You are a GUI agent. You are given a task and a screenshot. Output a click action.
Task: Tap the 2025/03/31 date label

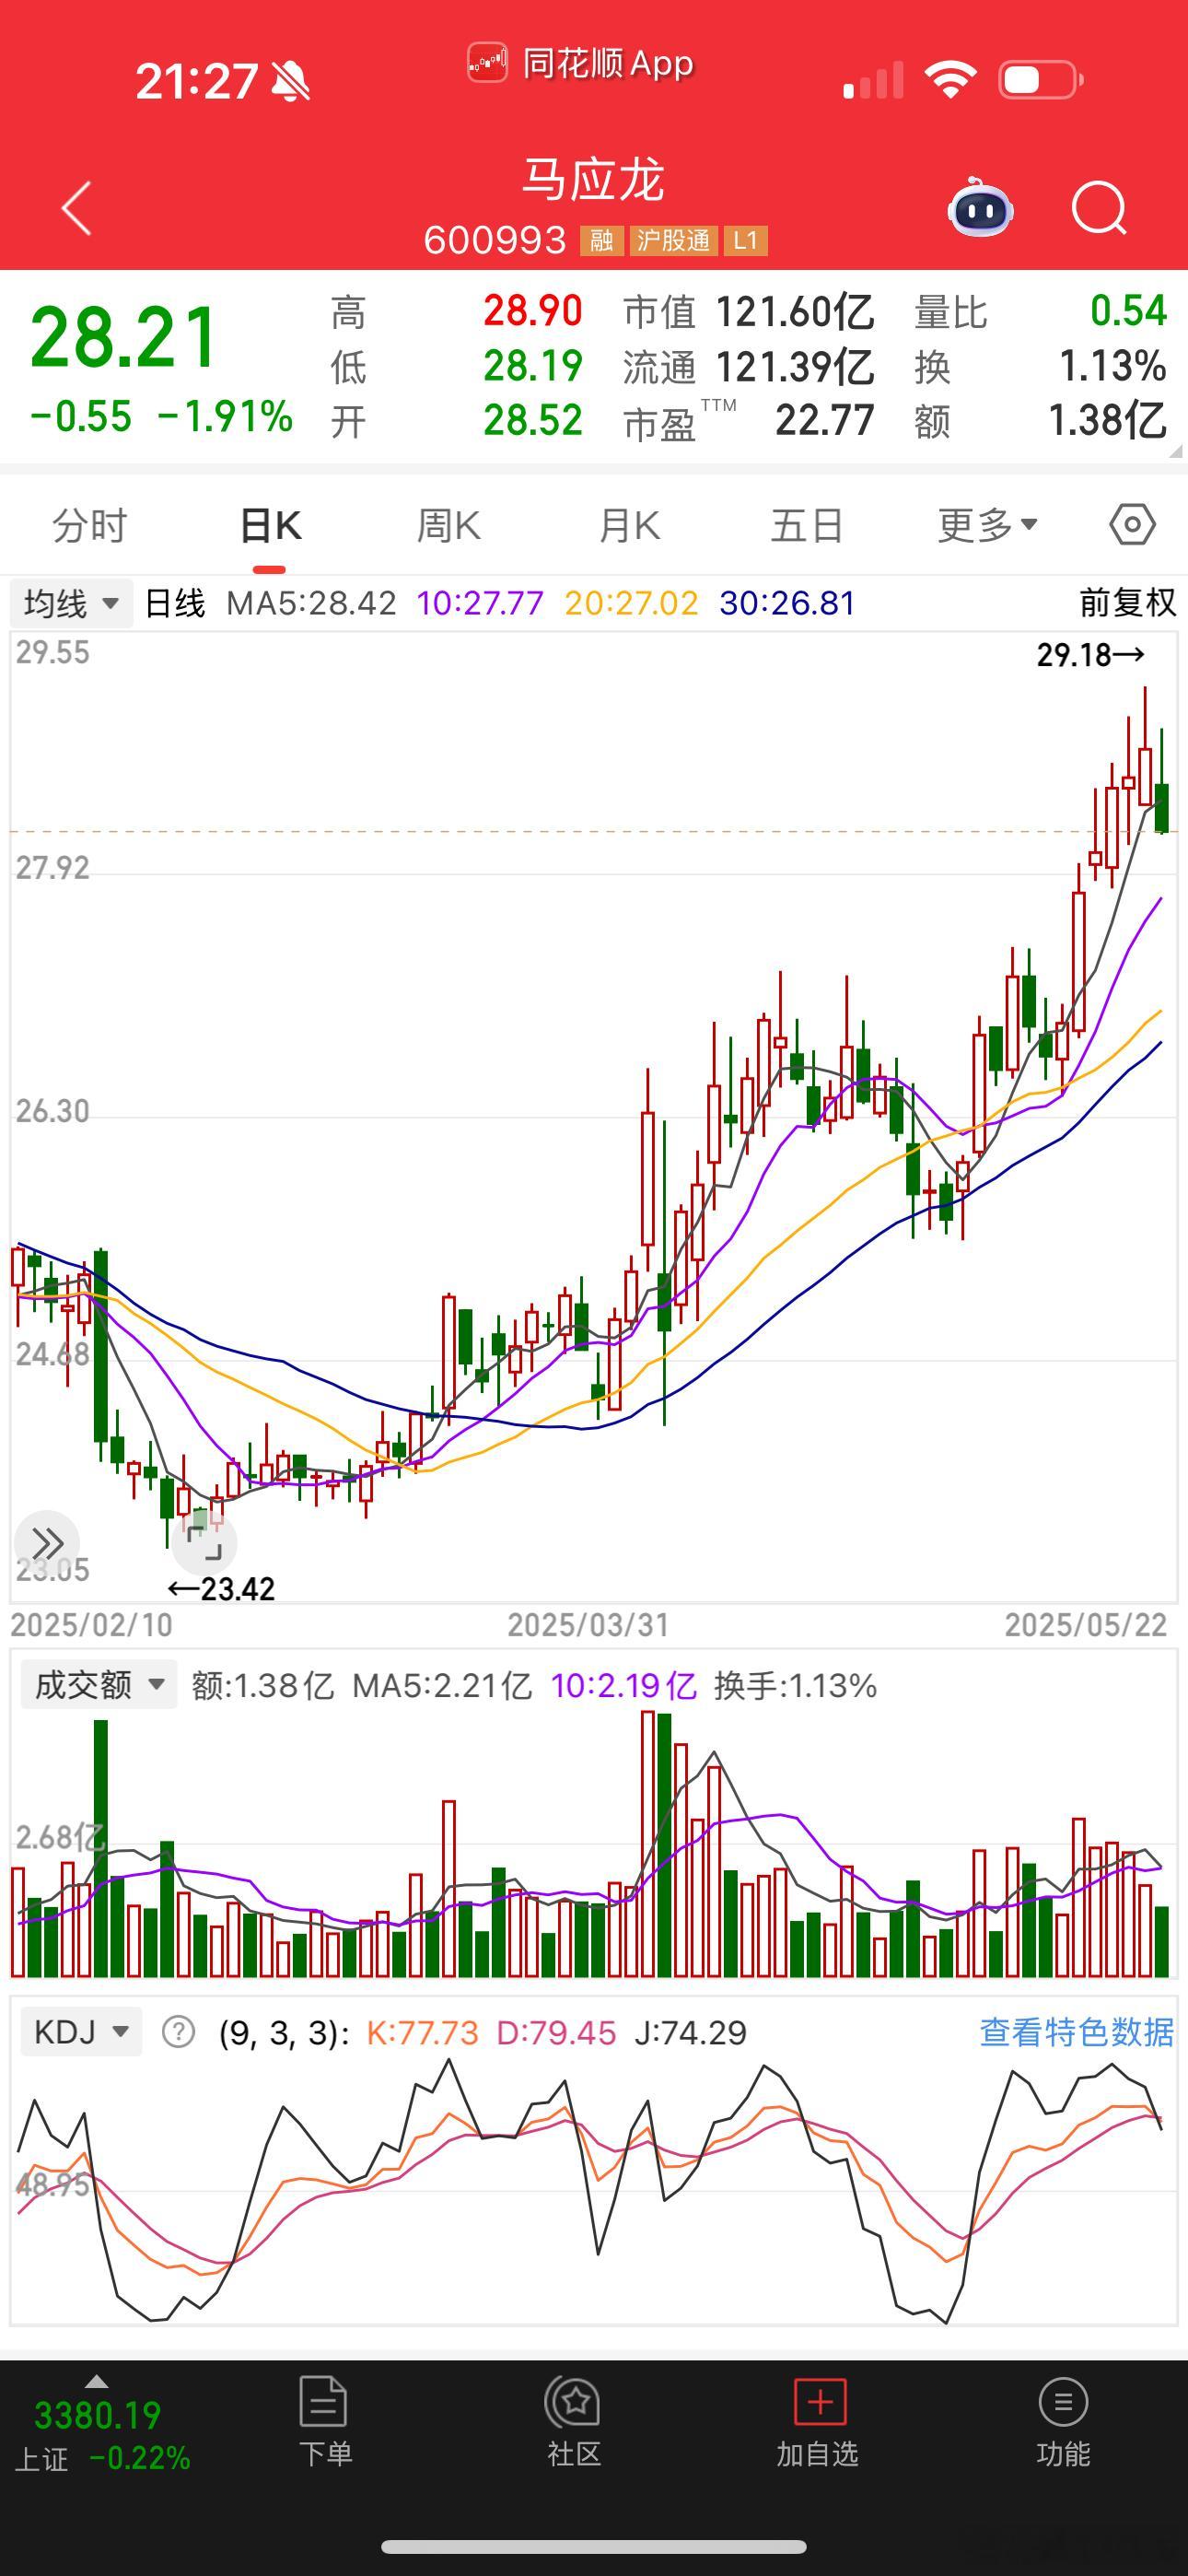(588, 1625)
